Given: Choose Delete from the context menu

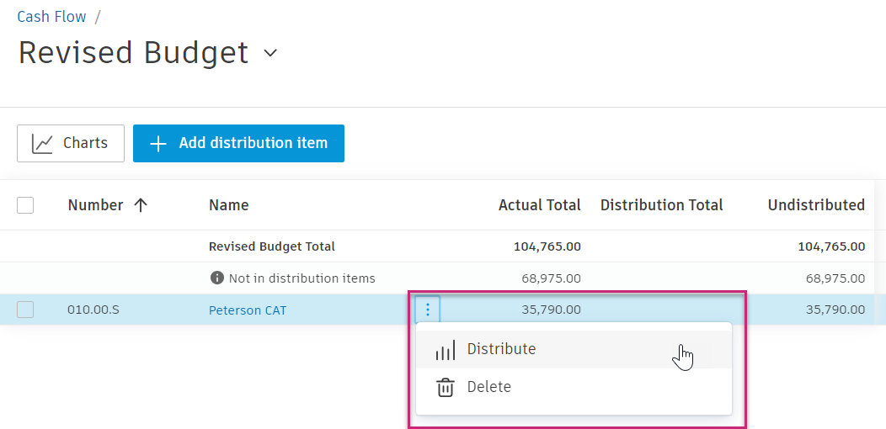Looking at the screenshot, I should click(x=488, y=387).
